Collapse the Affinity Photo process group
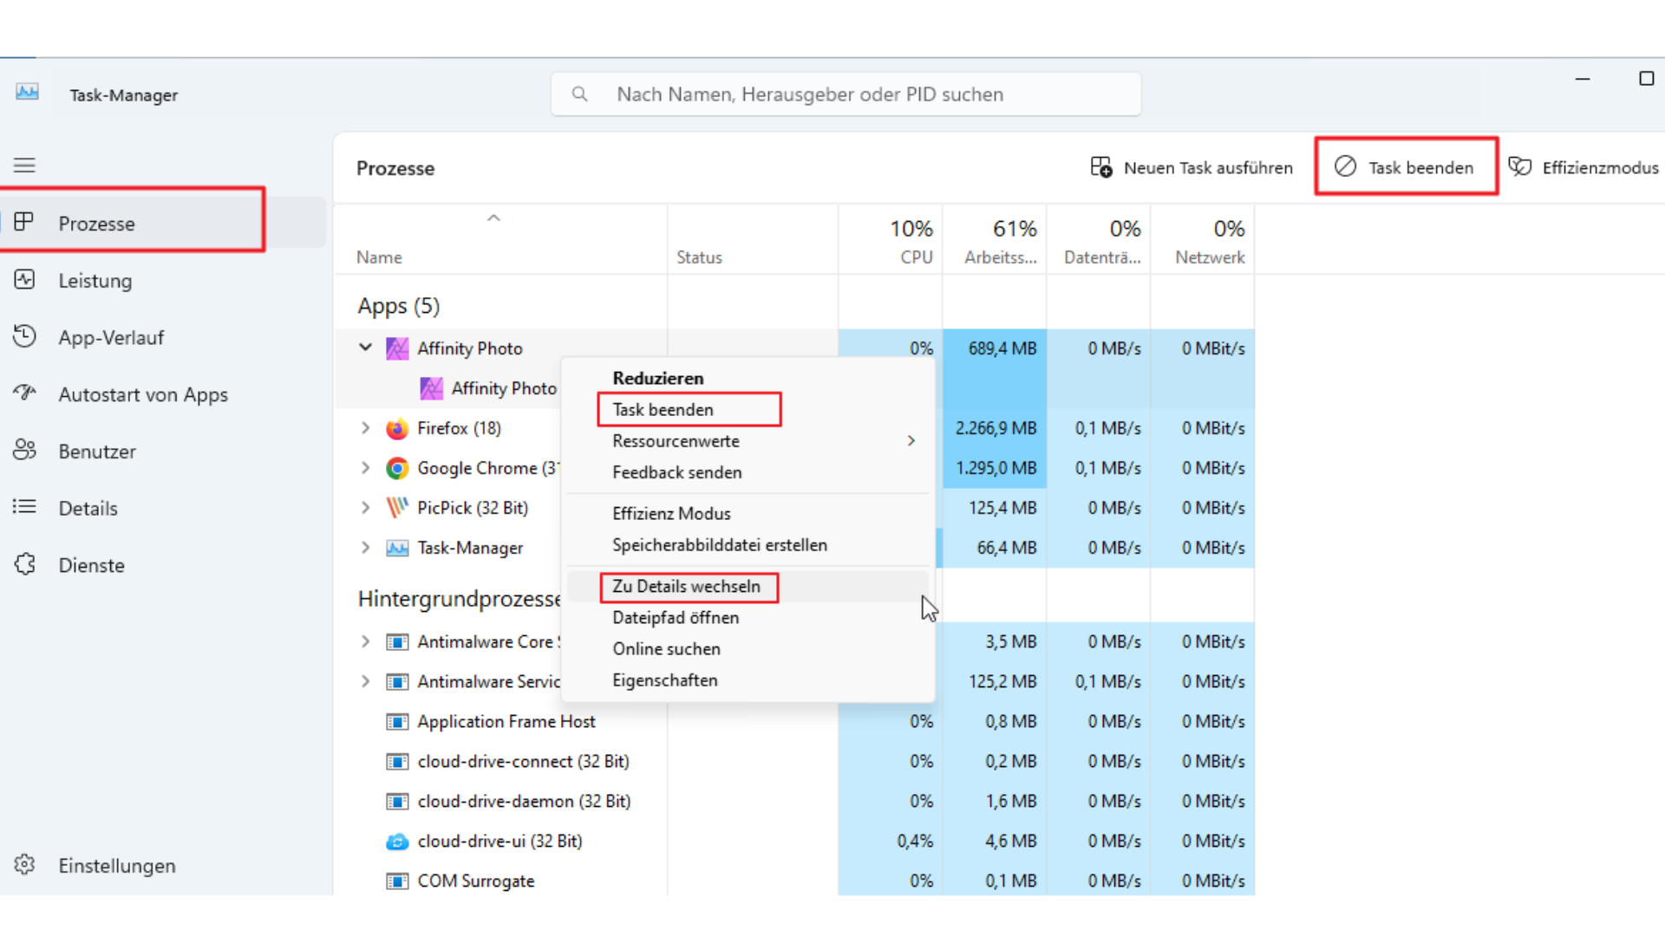1665x936 pixels. 365,348
